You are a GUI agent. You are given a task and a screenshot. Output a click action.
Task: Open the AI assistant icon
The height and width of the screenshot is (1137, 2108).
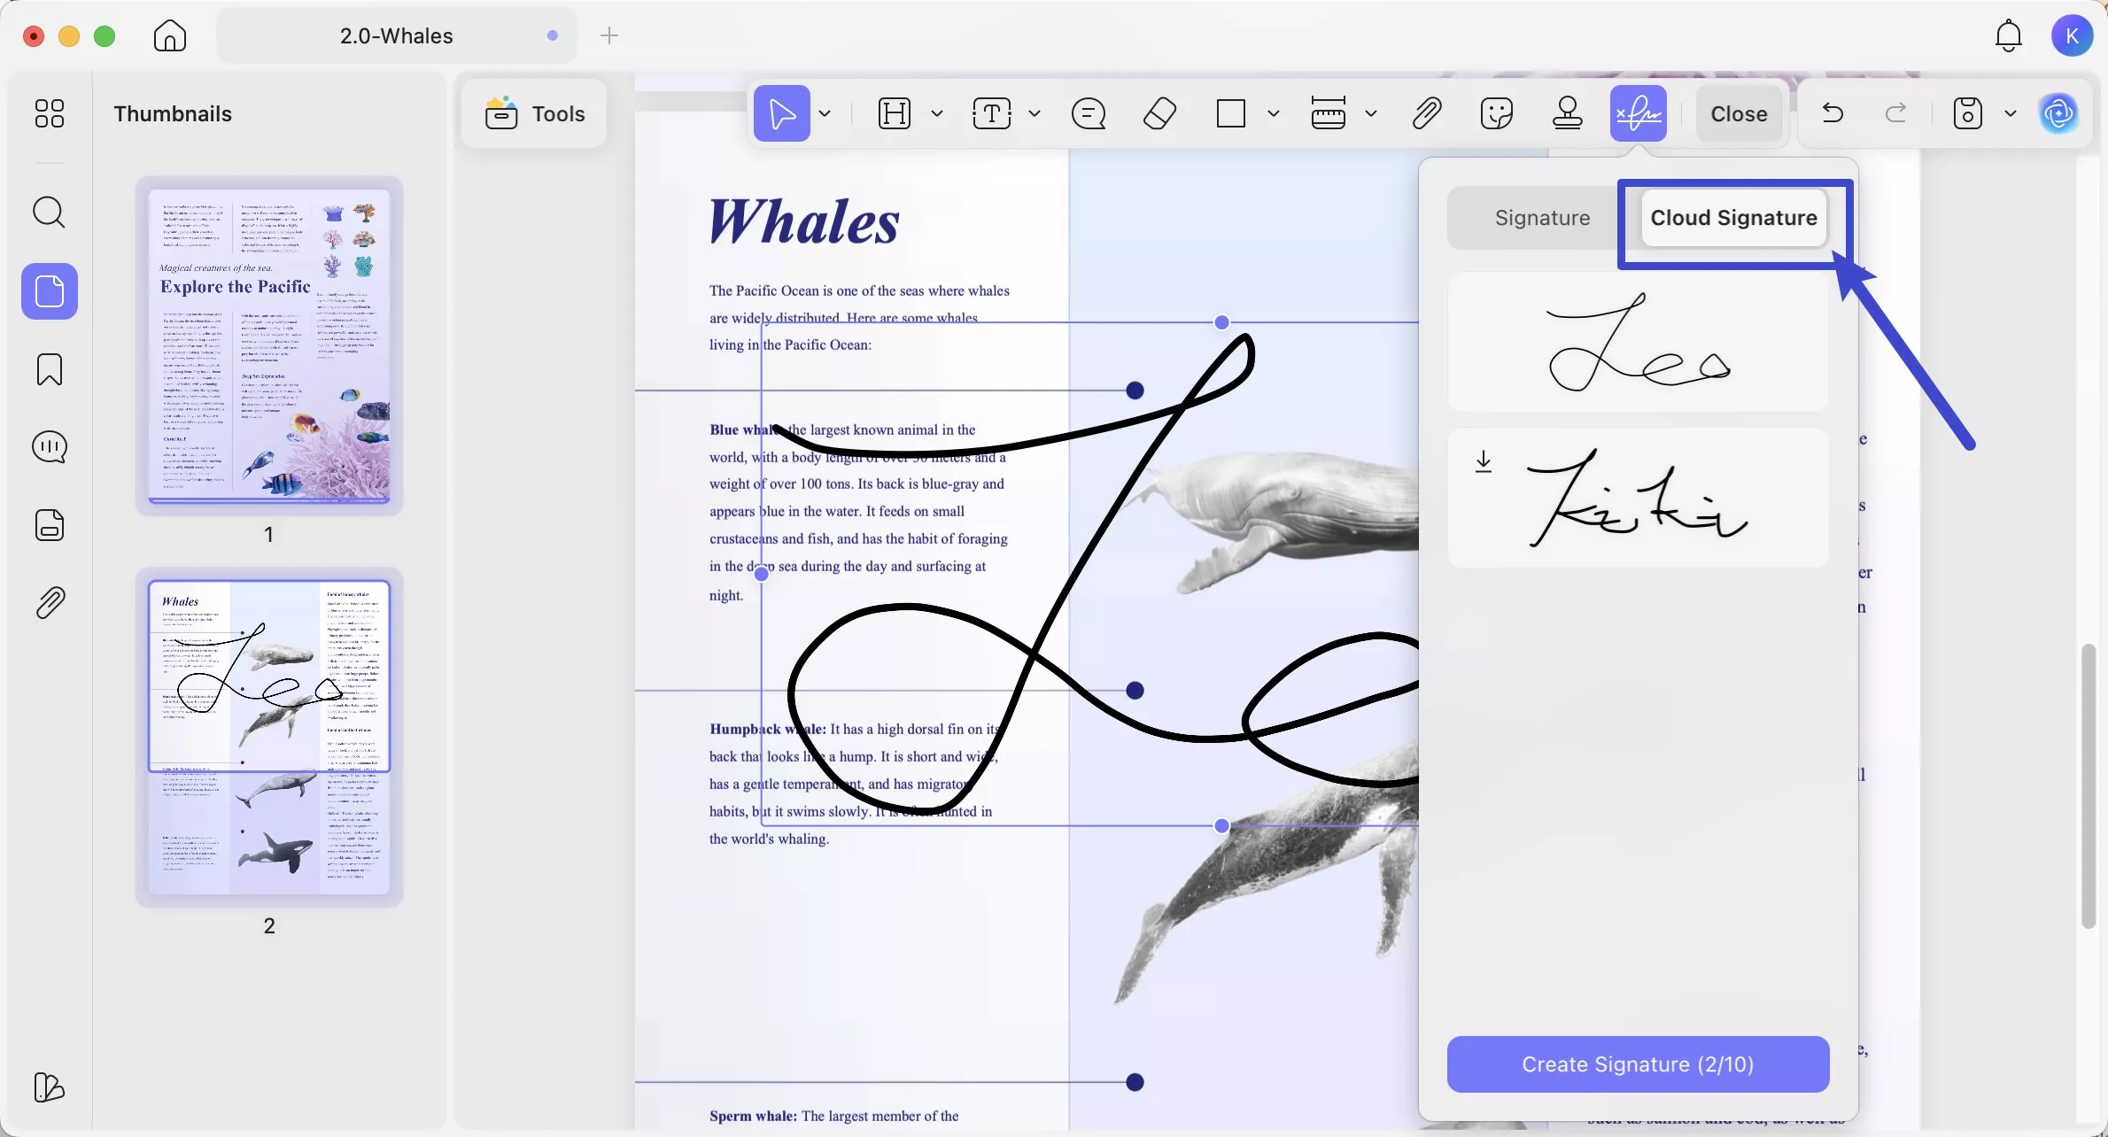(x=2059, y=113)
